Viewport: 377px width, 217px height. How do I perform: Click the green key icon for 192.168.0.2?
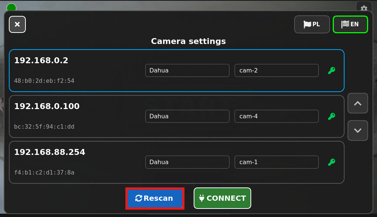click(x=332, y=70)
